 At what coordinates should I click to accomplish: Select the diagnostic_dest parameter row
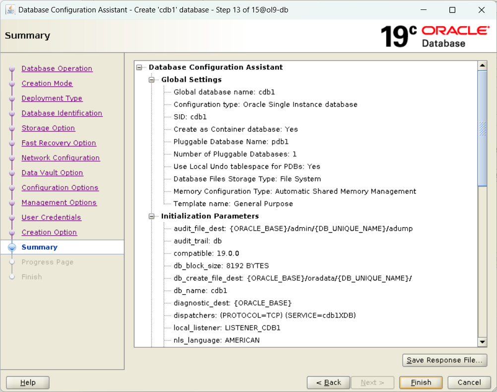[232, 303]
